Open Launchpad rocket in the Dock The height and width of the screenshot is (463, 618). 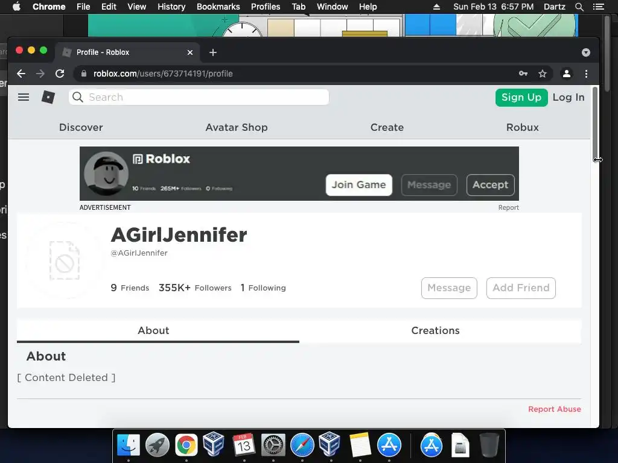158,445
